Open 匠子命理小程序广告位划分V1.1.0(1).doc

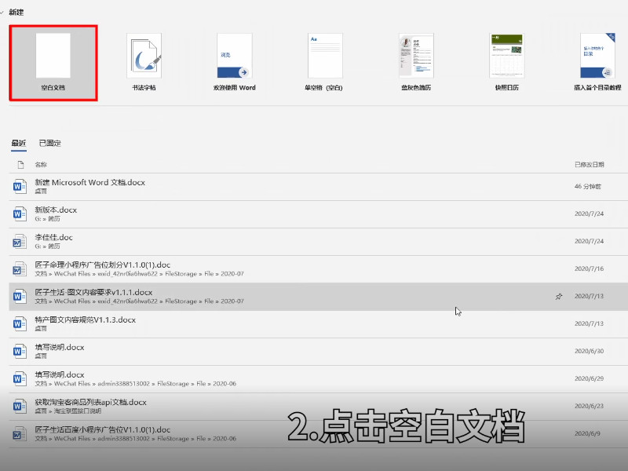click(319, 269)
